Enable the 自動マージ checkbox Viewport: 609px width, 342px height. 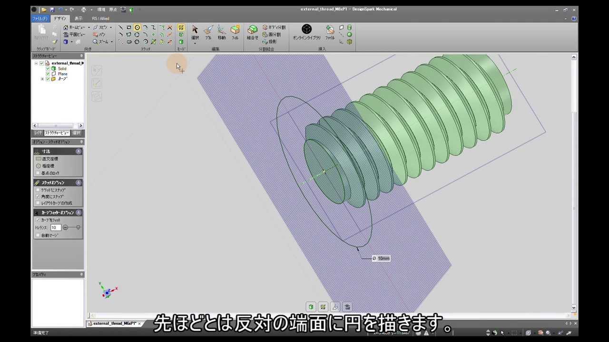point(38,235)
